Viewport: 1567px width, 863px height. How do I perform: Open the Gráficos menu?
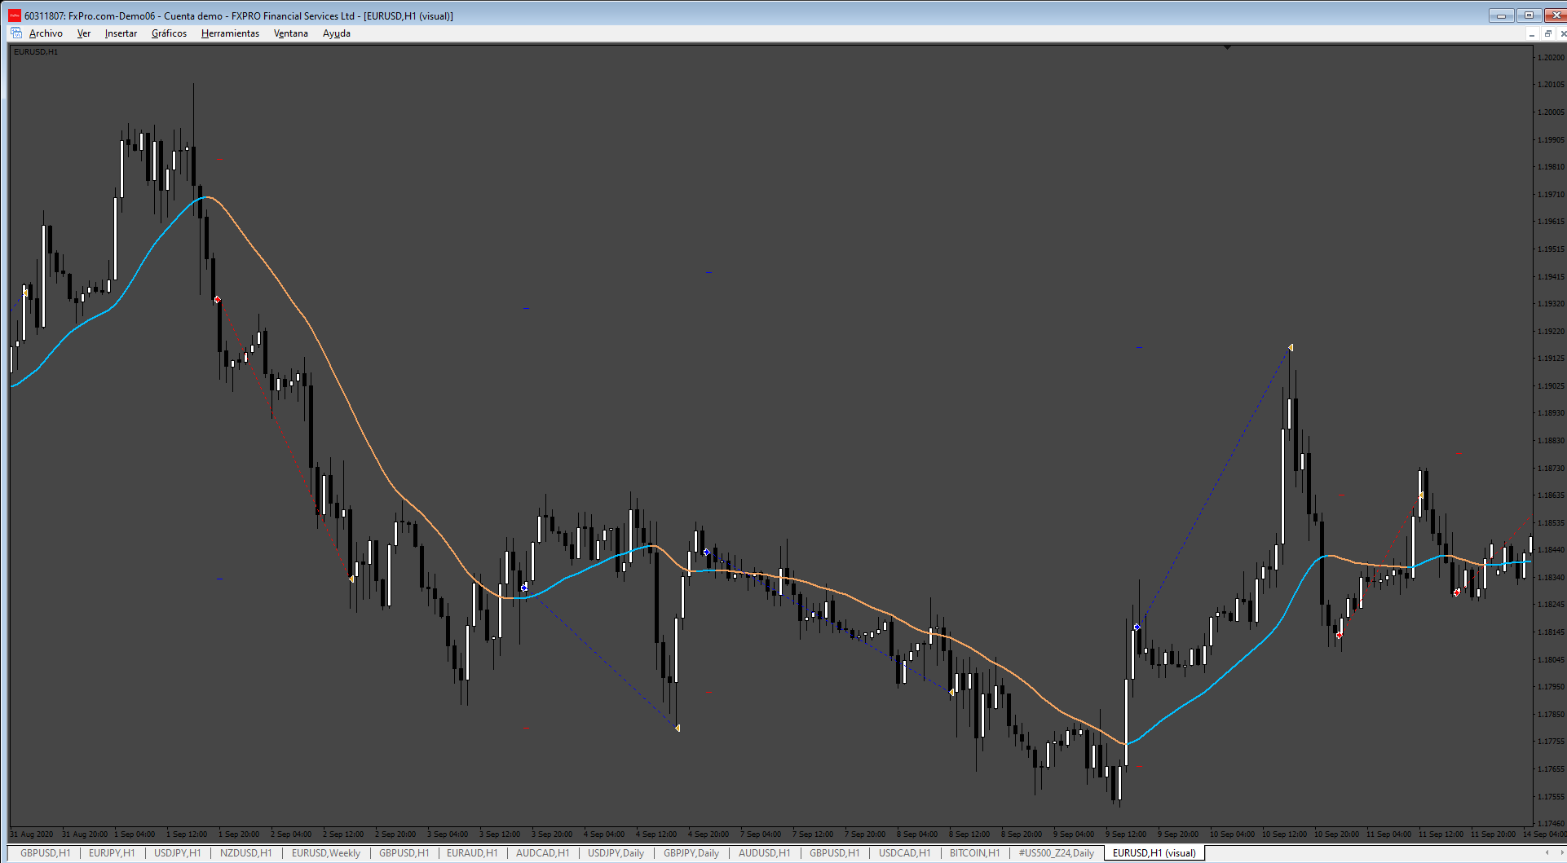point(169,33)
